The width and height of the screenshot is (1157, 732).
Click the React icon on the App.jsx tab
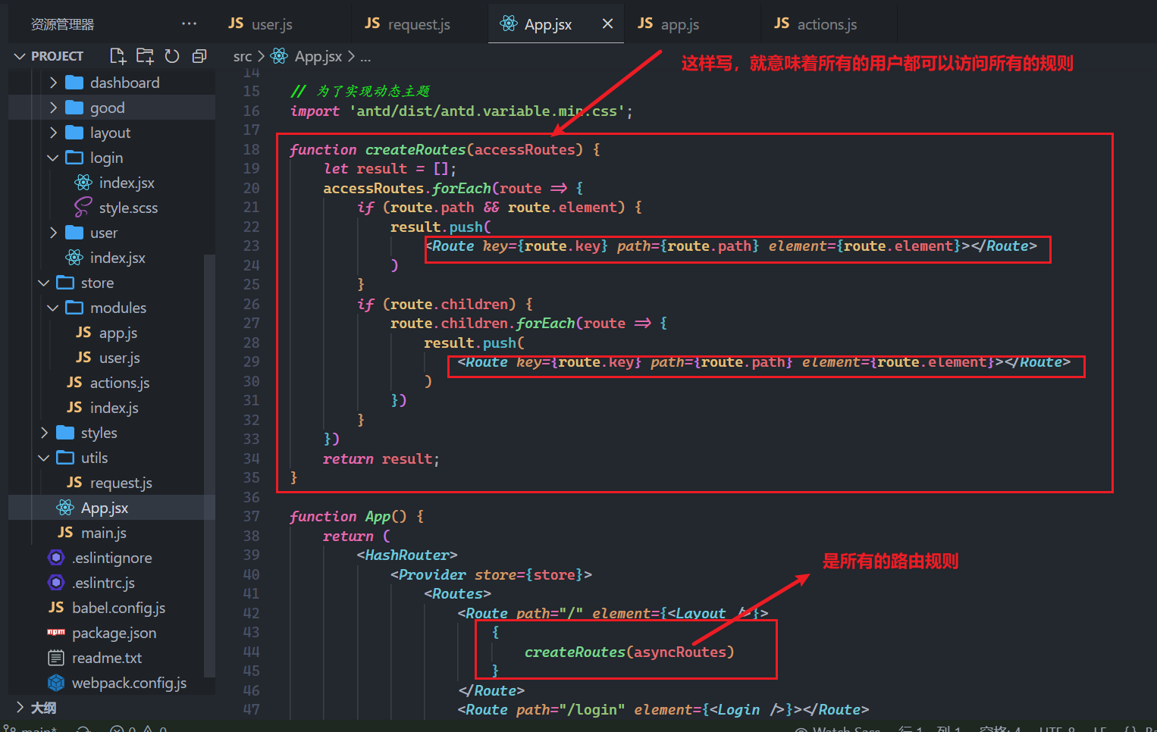[509, 23]
